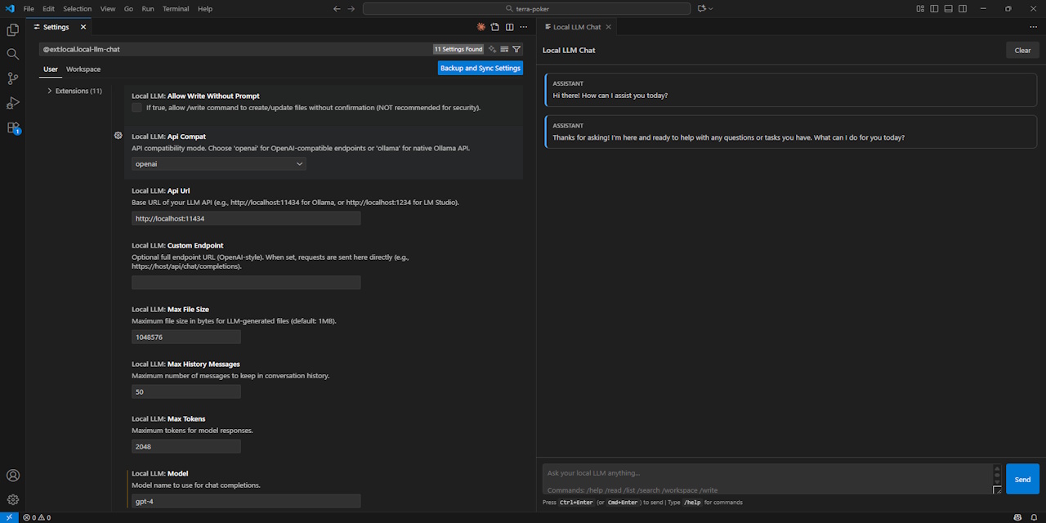Click the Max Tokens value field
The image size is (1046, 523).
pos(186,446)
